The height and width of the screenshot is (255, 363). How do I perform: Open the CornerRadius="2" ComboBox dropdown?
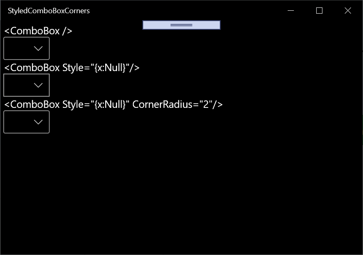26,122
